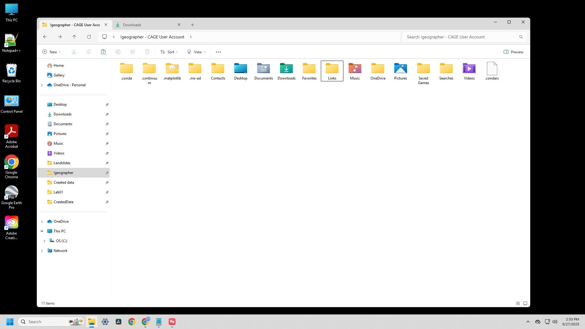The image size is (585, 329).
Task: Click the Paste icon in toolbar
Action: coord(103,52)
